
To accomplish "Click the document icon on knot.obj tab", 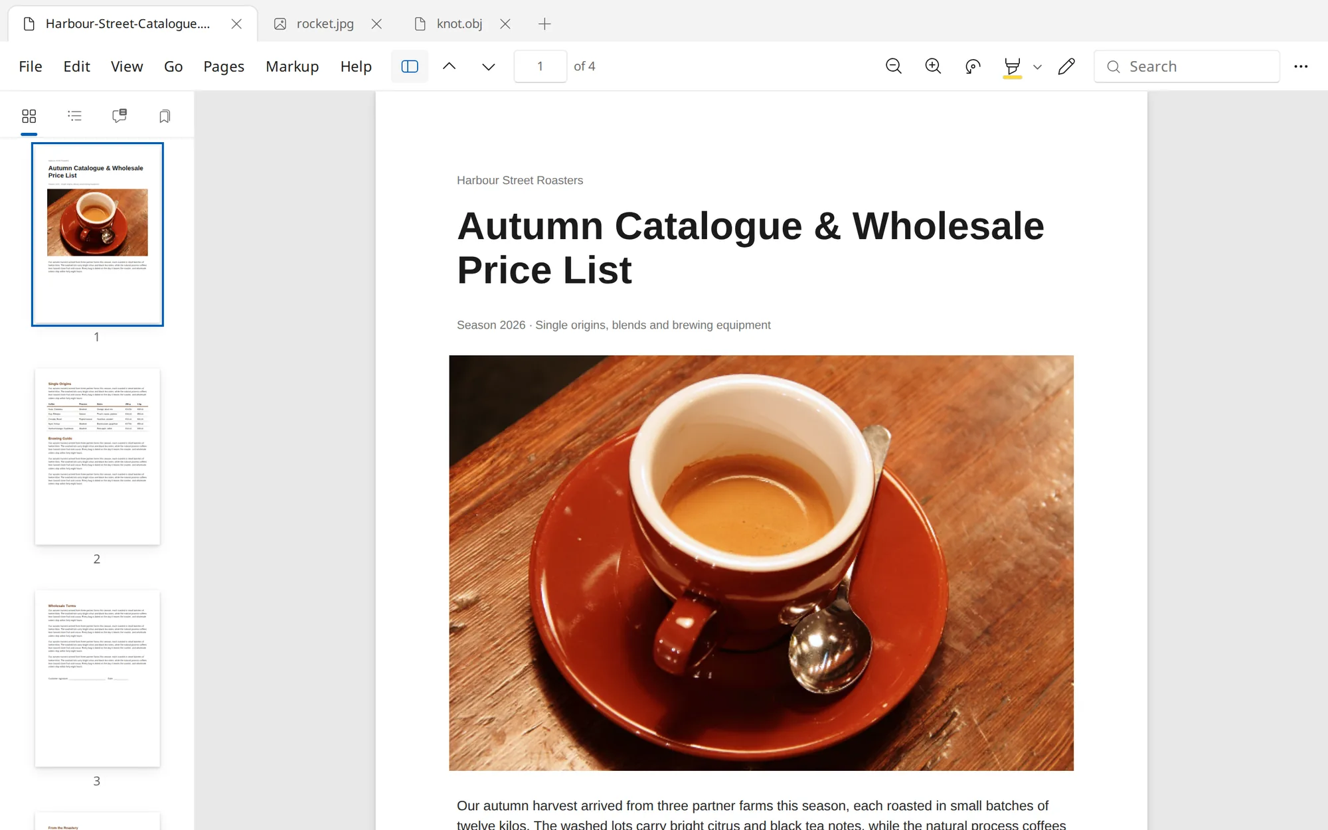I will 420,24.
